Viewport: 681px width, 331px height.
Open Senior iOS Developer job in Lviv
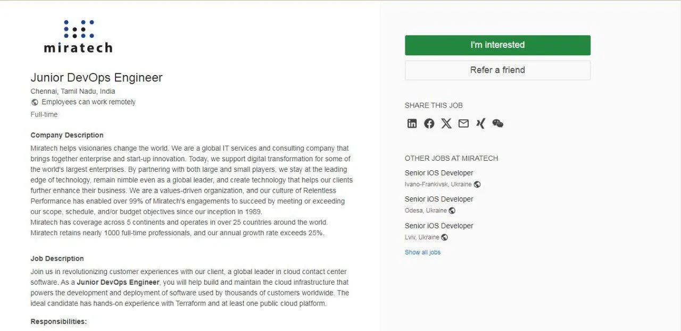coord(439,226)
